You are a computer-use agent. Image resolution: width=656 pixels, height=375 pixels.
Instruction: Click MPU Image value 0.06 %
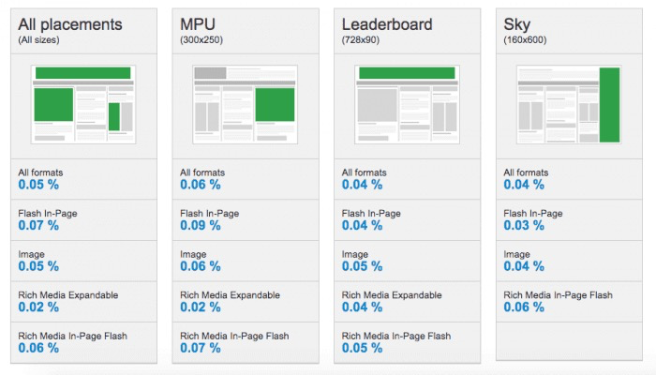point(201,266)
